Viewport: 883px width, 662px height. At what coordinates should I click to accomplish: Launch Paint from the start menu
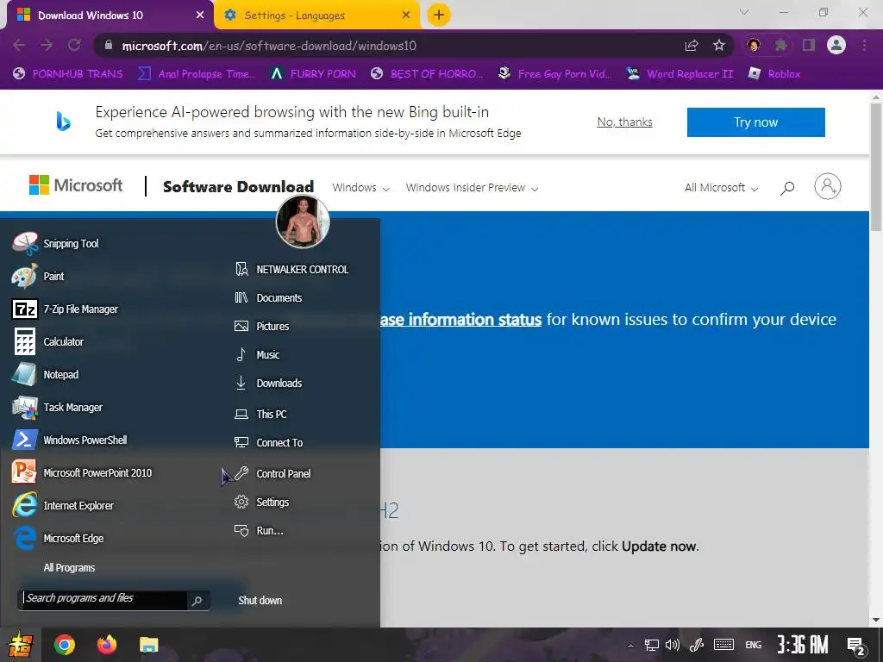38,277
